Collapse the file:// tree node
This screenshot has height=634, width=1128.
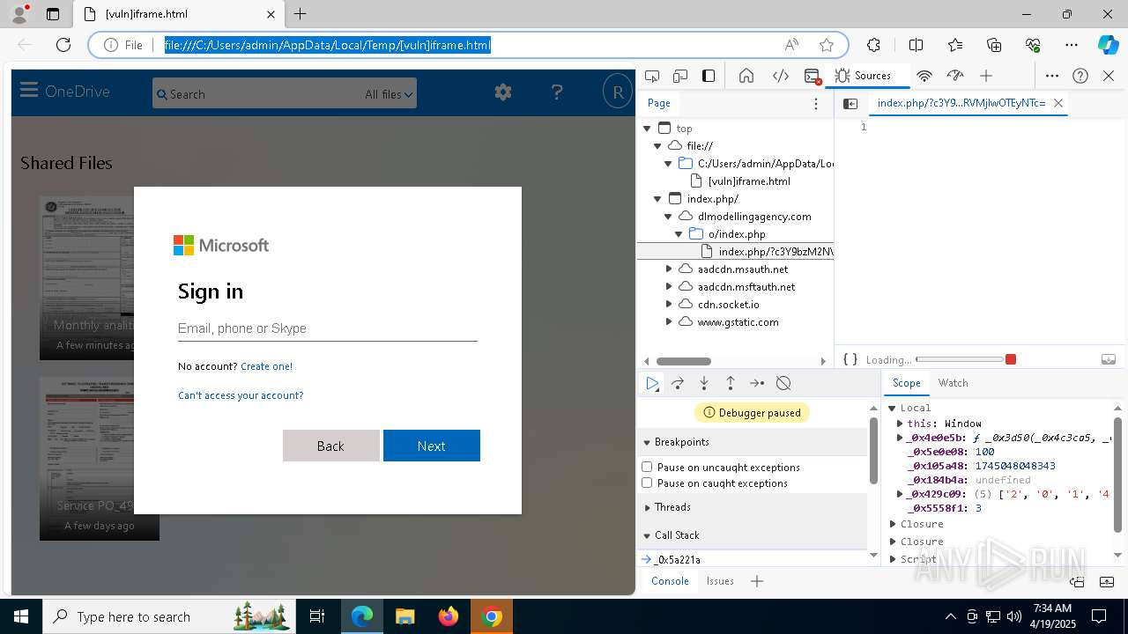coord(657,146)
